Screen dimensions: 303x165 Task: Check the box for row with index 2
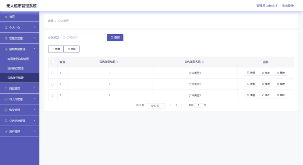pyautogui.click(x=53, y=84)
